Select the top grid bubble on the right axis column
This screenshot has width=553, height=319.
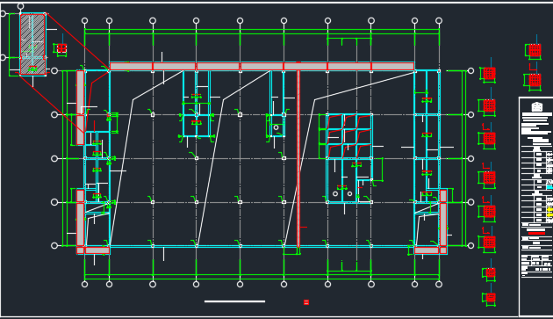470,71
